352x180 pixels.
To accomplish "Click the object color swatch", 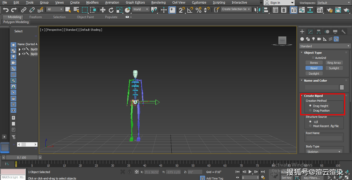I will [x=342, y=87].
